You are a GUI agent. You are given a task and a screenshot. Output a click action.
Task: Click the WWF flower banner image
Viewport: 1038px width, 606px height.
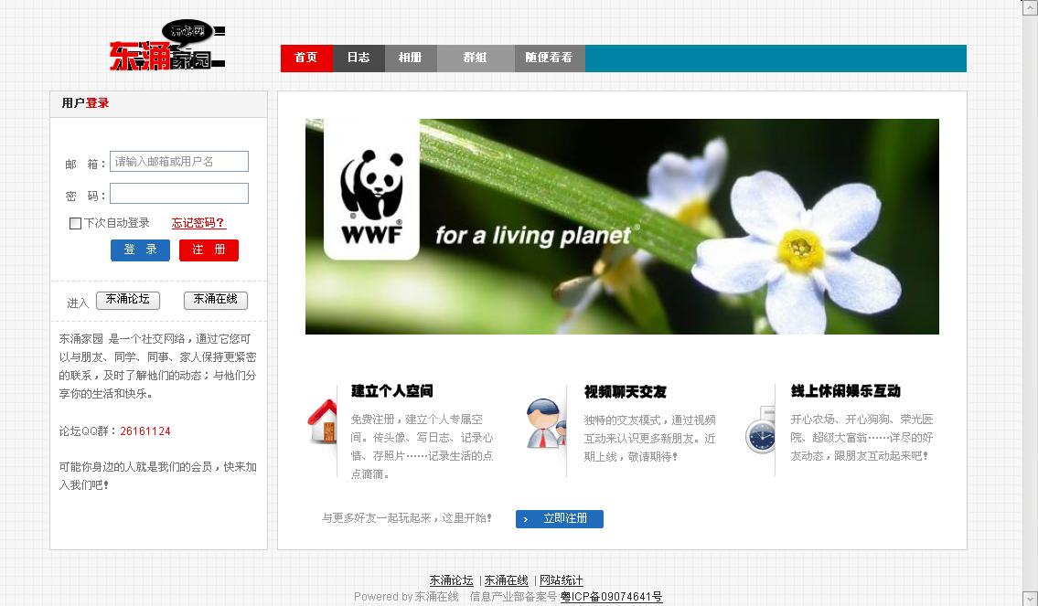(x=622, y=227)
